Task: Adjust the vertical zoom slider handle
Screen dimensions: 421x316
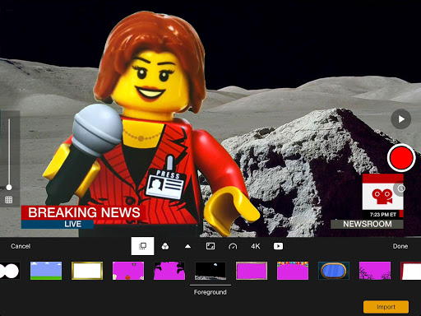Action: coord(9,188)
